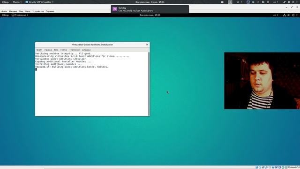Open VirtualBox Машина menu
Image resolution: width=300 pixels, height=169 pixels.
[x=13, y=11]
